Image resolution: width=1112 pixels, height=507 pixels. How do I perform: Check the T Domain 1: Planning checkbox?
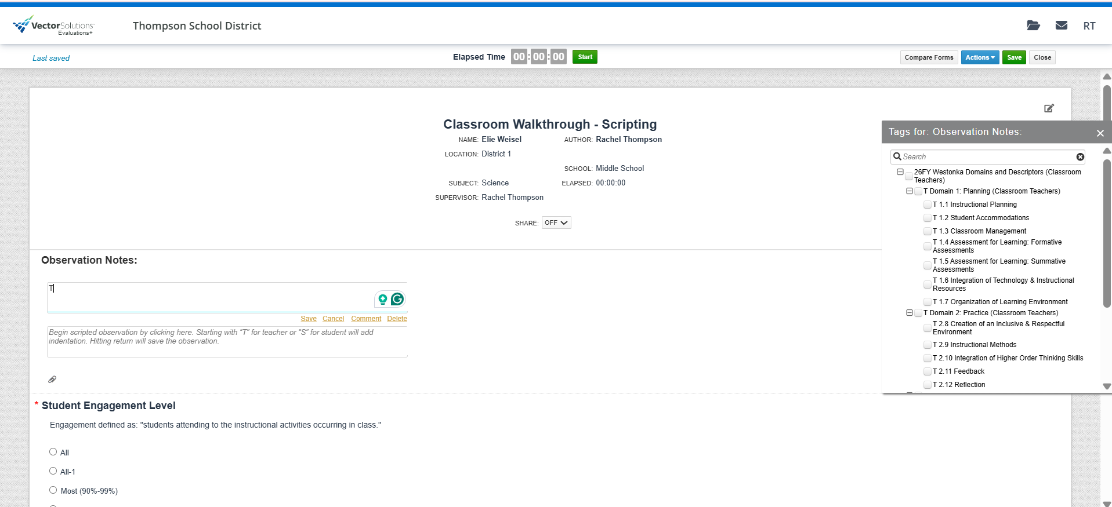pyautogui.click(x=918, y=191)
